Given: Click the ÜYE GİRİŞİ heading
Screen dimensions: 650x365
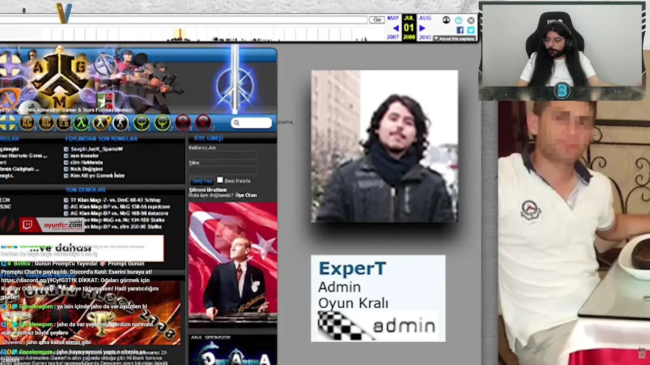Looking at the screenshot, I should [x=208, y=138].
